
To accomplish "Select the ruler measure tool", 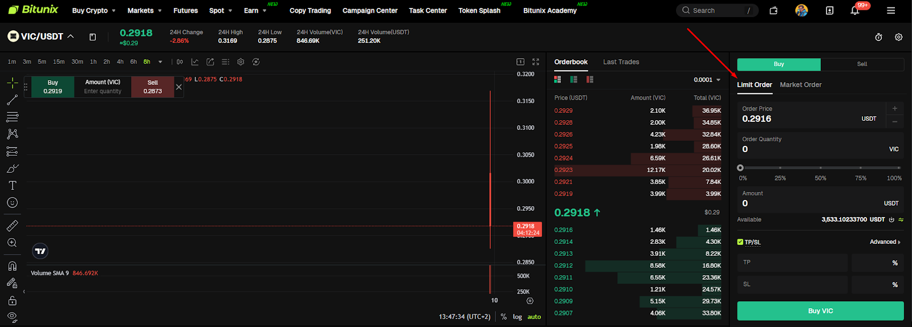I will pos(12,226).
